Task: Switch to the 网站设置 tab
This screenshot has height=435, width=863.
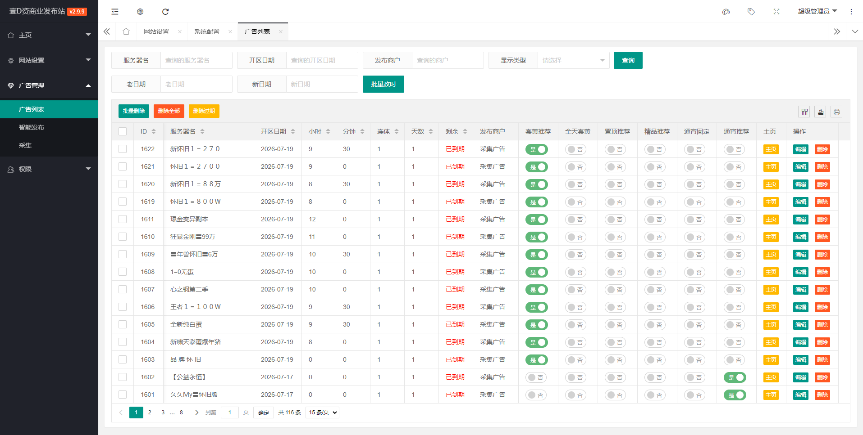Action: [156, 31]
